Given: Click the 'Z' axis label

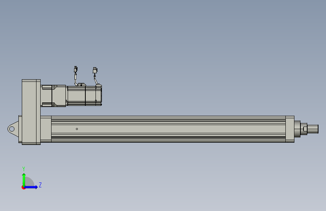Looking at the screenshot, I should click(x=40, y=185).
